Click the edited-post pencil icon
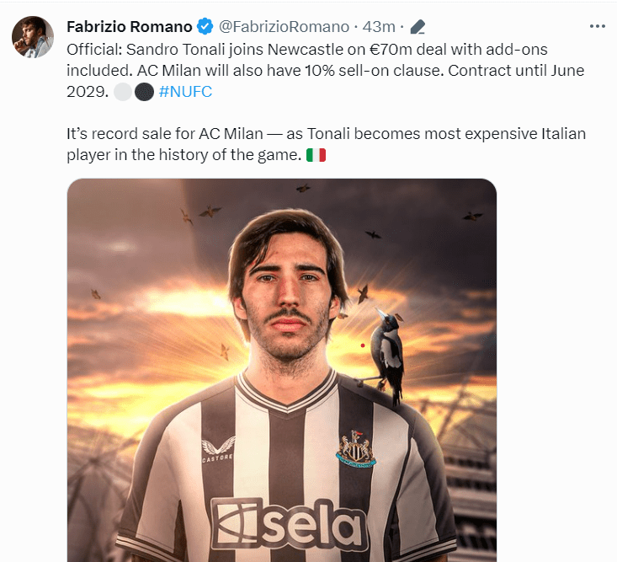This screenshot has height=562, width=617. pyautogui.click(x=417, y=27)
